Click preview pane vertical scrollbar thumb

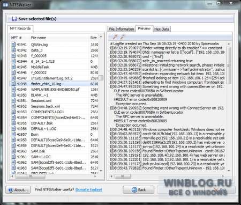pos(229,65)
